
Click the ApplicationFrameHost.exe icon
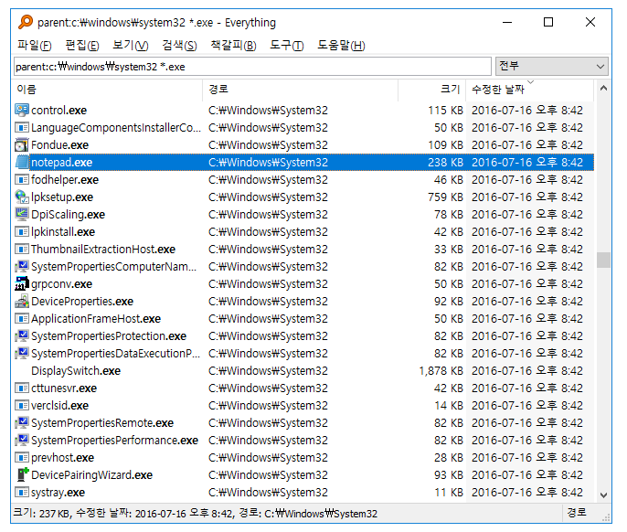click(x=22, y=318)
